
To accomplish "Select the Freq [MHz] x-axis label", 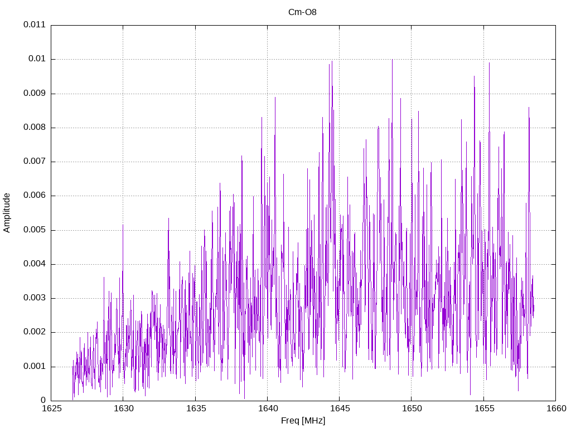I will pos(303,420).
